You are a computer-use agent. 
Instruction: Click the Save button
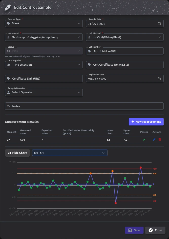tap(134, 230)
